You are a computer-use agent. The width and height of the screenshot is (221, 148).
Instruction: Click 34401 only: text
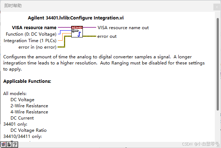pos(15,124)
